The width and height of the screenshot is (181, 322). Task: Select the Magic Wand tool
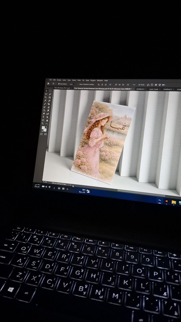50,94
